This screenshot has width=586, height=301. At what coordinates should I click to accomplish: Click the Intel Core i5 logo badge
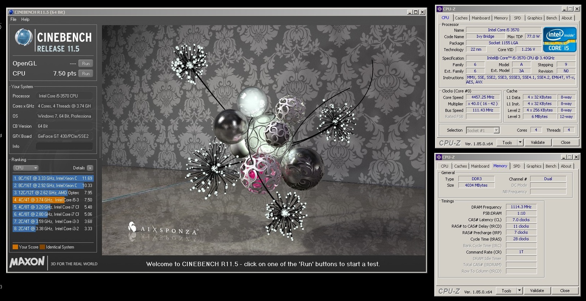(x=560, y=40)
